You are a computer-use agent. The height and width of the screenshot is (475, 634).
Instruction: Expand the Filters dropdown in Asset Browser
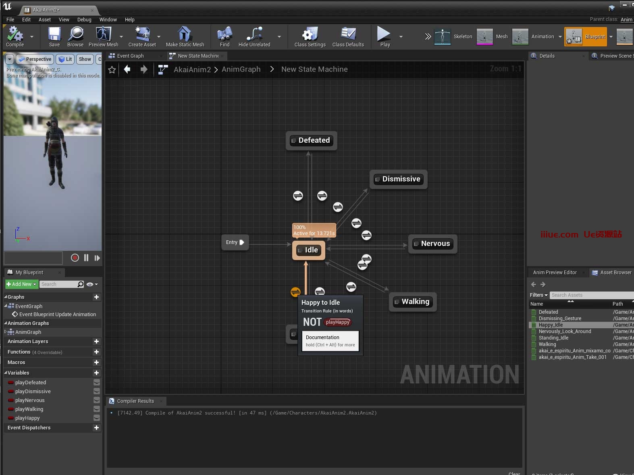pyautogui.click(x=538, y=295)
